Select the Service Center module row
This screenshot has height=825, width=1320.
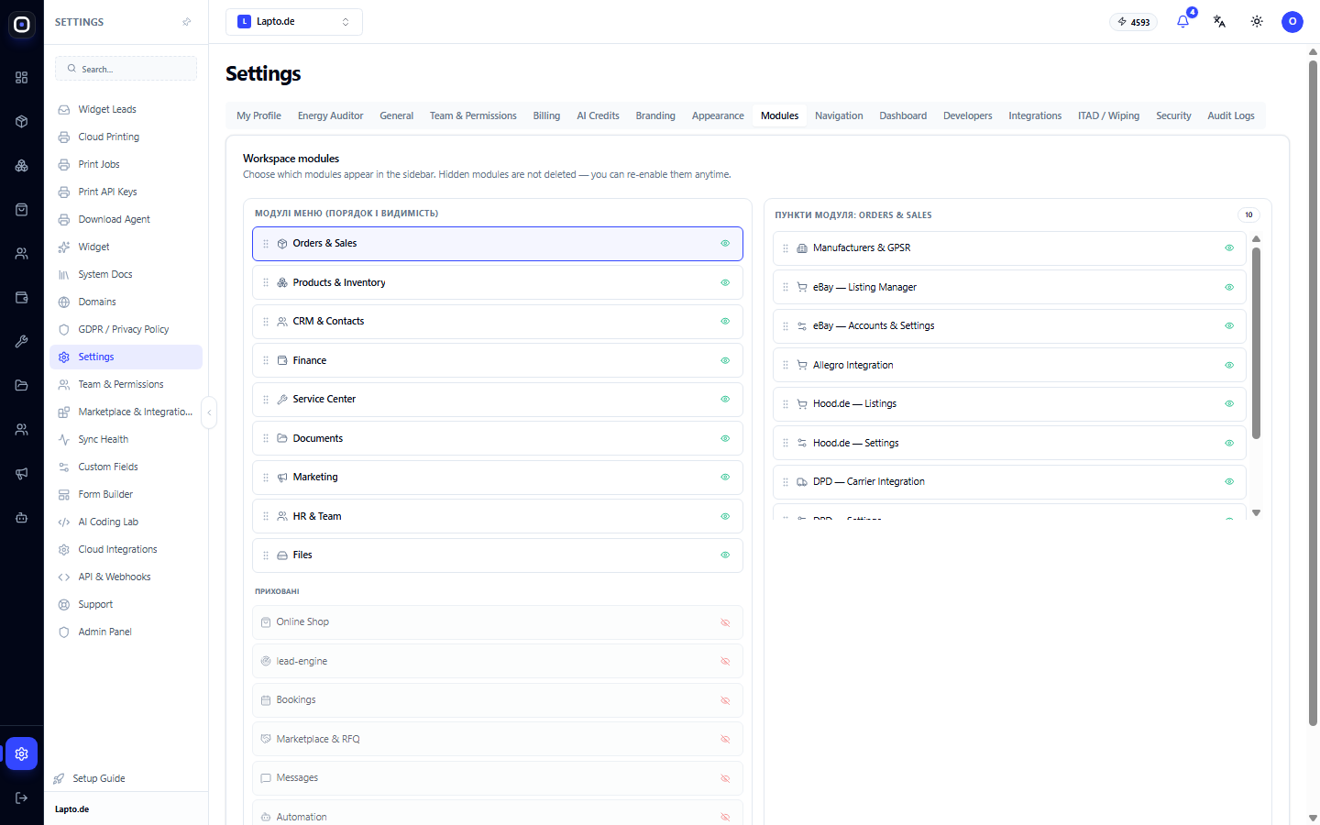pyautogui.click(x=498, y=400)
